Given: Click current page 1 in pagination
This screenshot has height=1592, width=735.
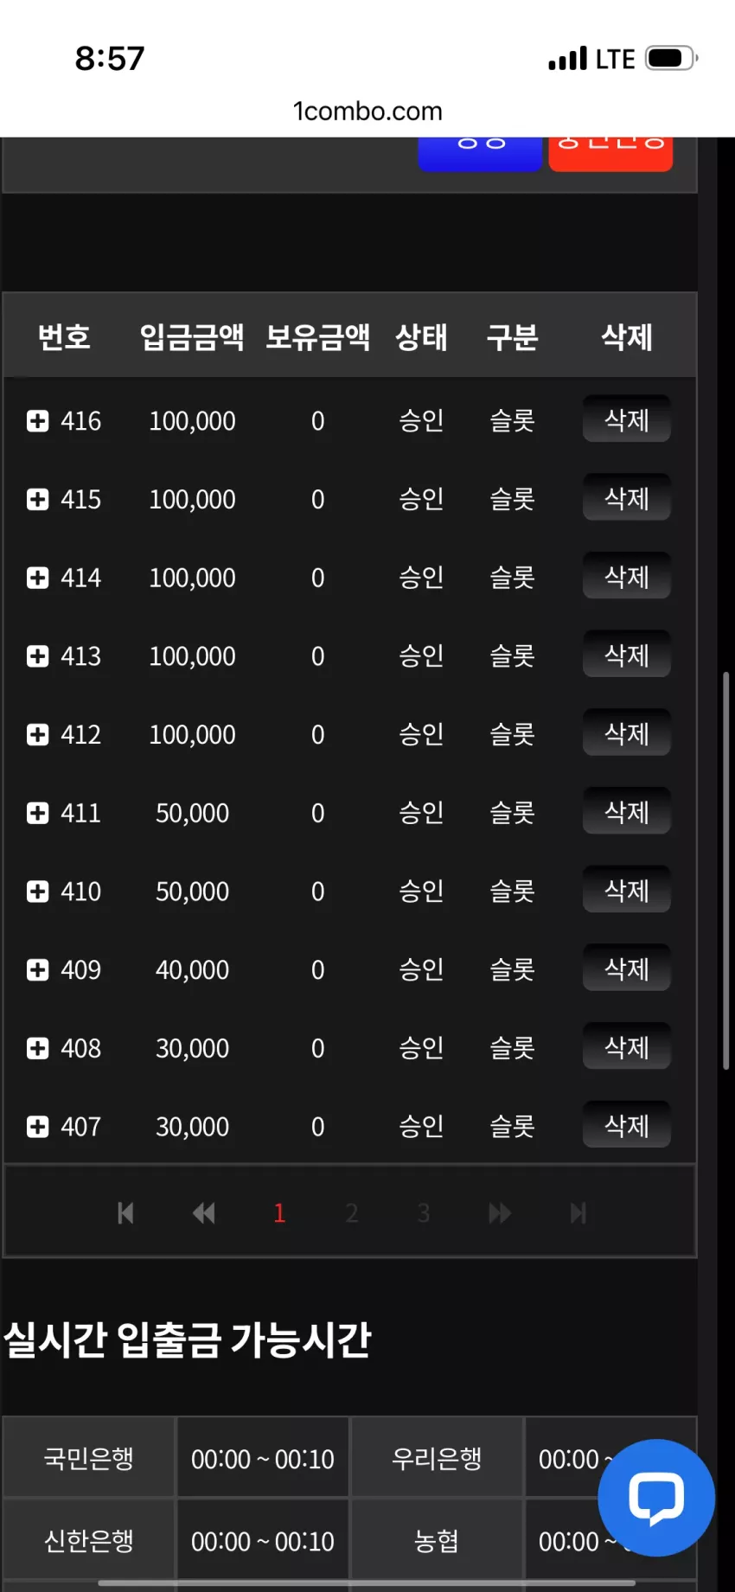Looking at the screenshot, I should click(279, 1213).
